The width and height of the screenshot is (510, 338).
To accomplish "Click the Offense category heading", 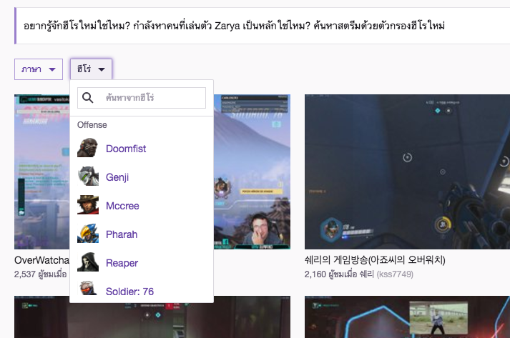I will coord(92,125).
